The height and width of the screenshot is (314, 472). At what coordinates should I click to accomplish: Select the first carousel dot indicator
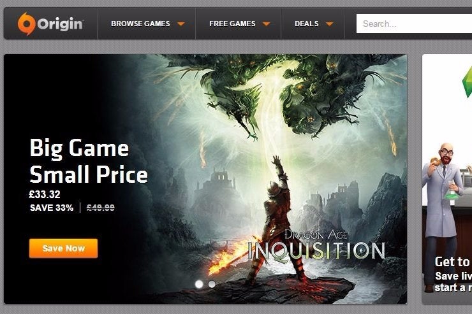click(199, 284)
